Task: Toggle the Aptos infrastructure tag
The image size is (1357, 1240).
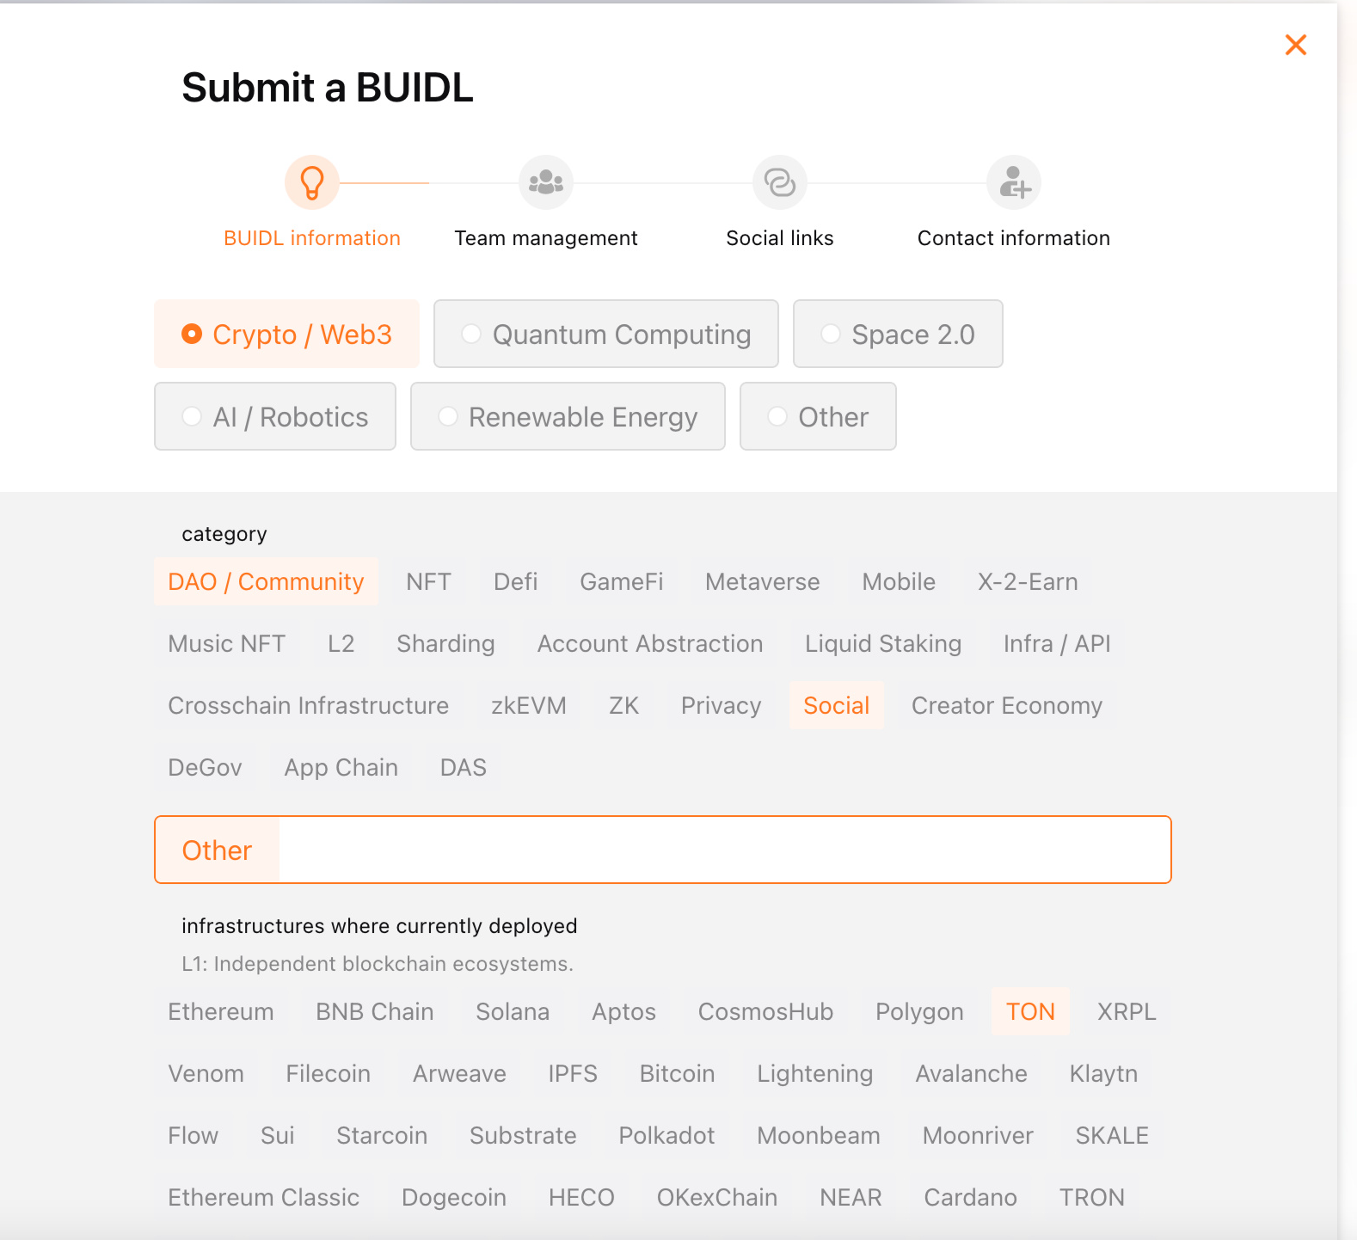Action: point(624,1011)
